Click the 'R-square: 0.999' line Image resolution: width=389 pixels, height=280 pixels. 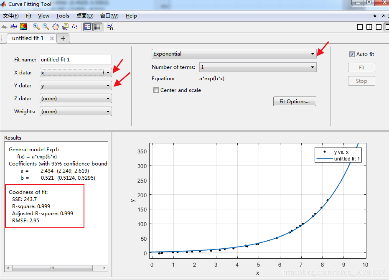(31, 206)
